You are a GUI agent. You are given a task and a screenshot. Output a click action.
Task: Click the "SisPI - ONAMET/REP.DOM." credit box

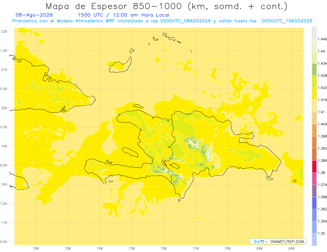pos(278,241)
